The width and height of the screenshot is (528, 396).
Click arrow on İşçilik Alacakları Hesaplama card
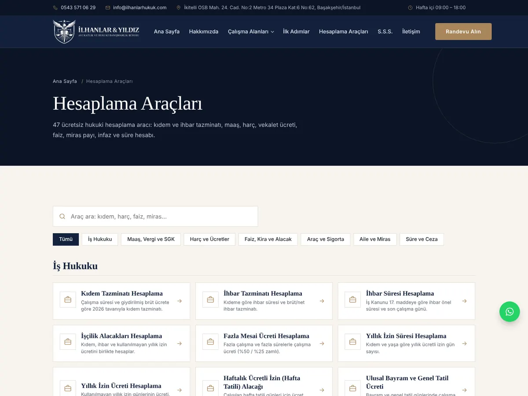180,344
